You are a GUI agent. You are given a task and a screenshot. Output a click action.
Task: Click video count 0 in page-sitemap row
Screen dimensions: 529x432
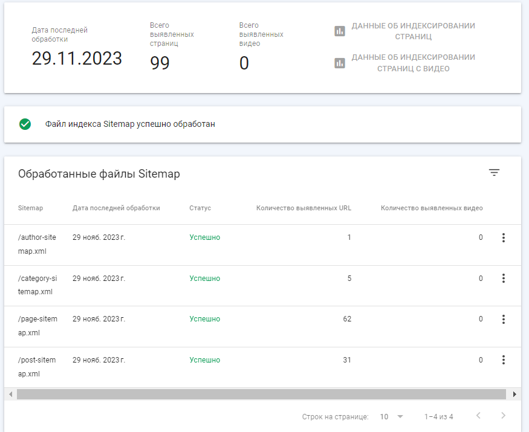481,319
